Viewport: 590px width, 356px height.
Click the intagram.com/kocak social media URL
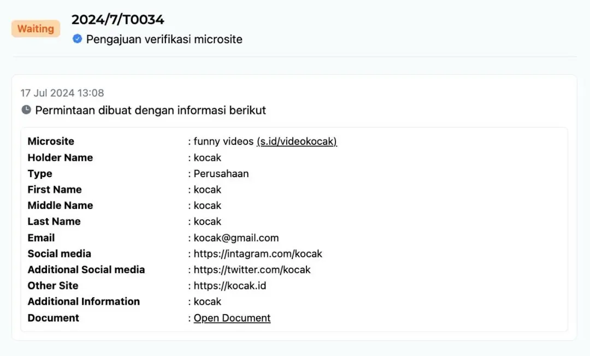tap(258, 254)
